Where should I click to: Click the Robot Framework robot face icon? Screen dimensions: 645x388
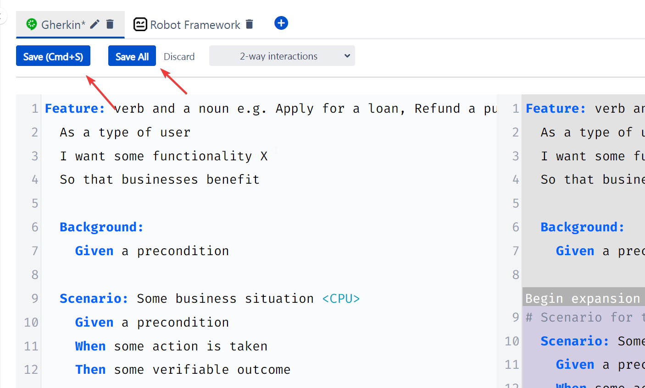(140, 24)
